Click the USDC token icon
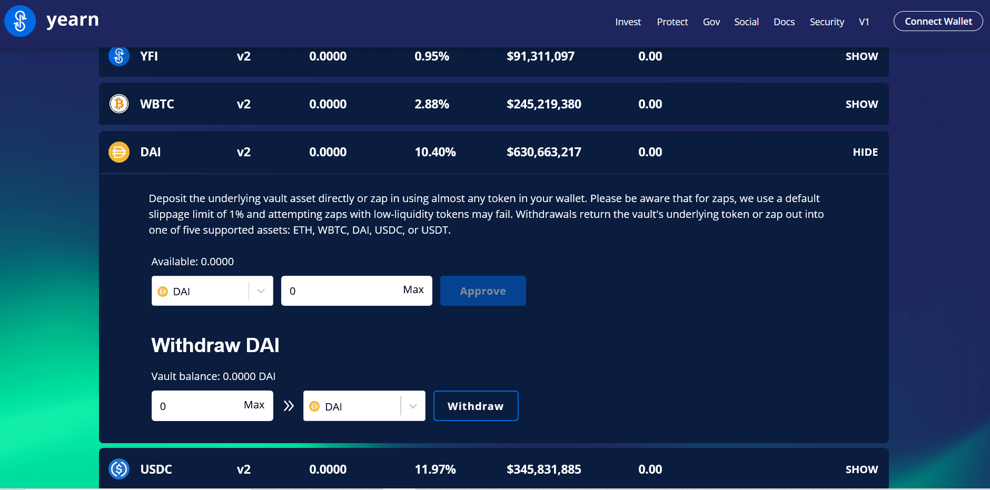This screenshot has height=490, width=990. pos(119,469)
